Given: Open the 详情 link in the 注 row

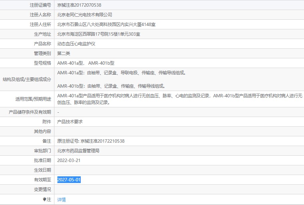Looking at the screenshot, I should pos(61,199).
